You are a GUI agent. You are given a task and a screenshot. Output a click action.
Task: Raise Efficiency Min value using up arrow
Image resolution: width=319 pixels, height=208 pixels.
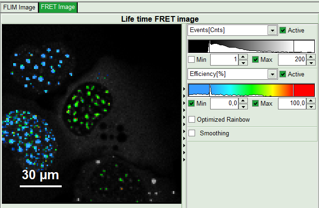[243, 101]
